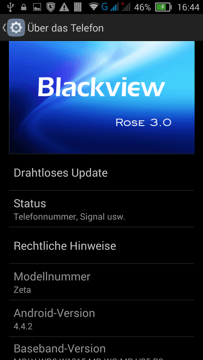Tap the second SIM no-signal icon

point(126,7)
